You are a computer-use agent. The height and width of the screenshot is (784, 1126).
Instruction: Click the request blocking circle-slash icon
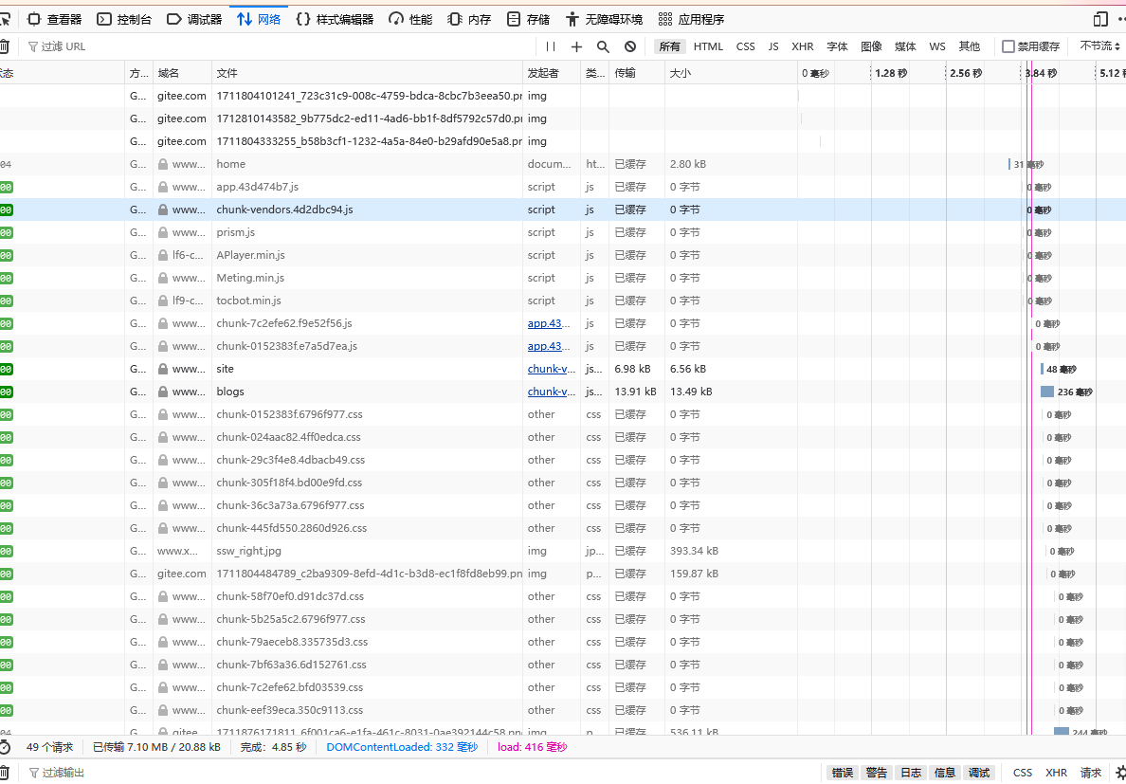tap(629, 46)
